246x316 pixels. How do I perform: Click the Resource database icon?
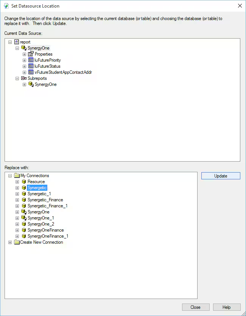24,182
